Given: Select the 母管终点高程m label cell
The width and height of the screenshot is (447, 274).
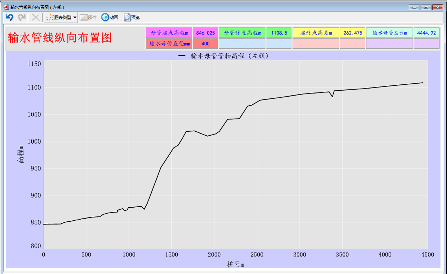Looking at the screenshot, I should pyautogui.click(x=242, y=33).
